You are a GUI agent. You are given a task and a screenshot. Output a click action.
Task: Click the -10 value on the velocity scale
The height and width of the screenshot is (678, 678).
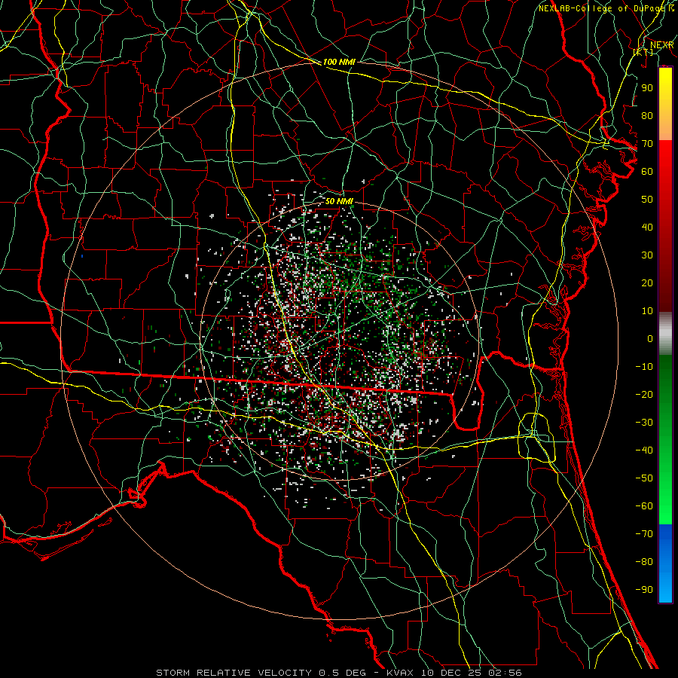(644, 367)
